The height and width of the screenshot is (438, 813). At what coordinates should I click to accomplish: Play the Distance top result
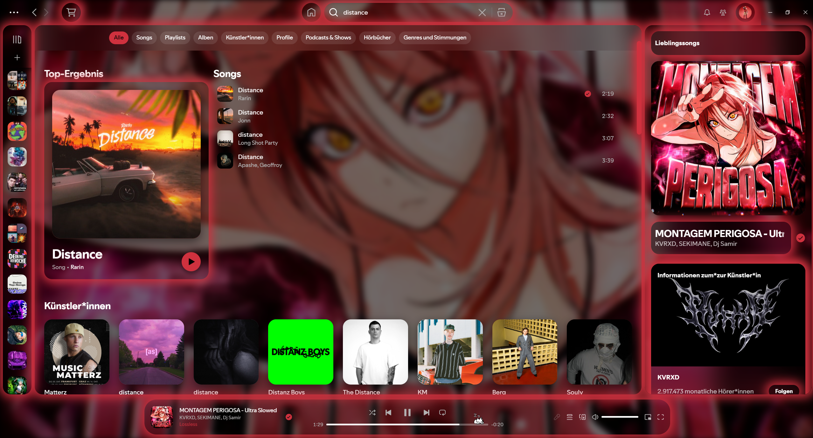tap(191, 261)
